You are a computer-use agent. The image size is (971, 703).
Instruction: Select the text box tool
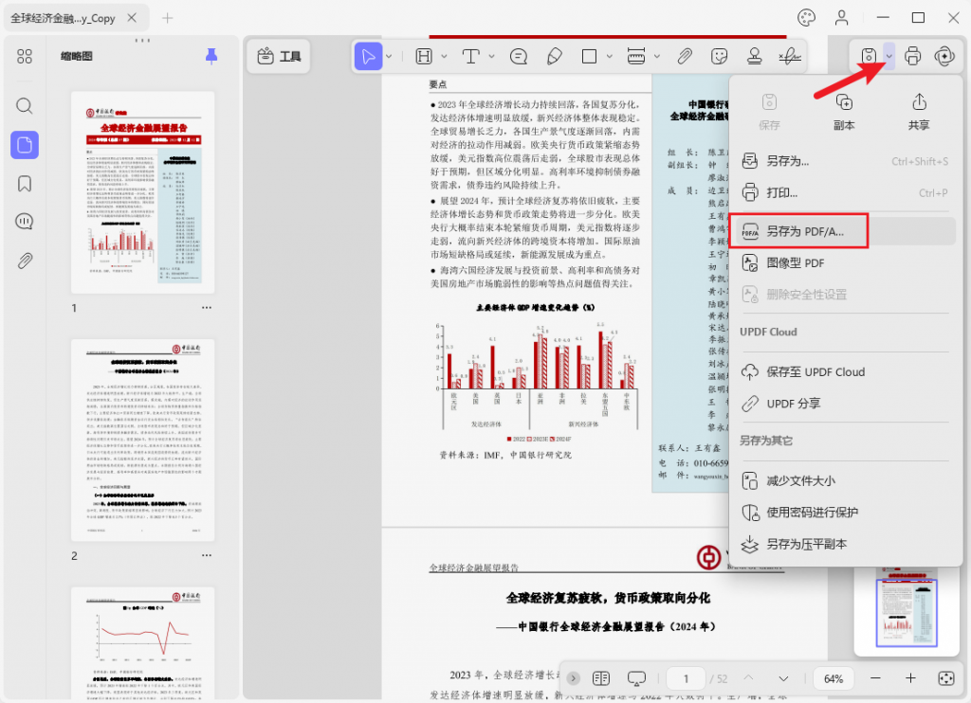point(470,56)
